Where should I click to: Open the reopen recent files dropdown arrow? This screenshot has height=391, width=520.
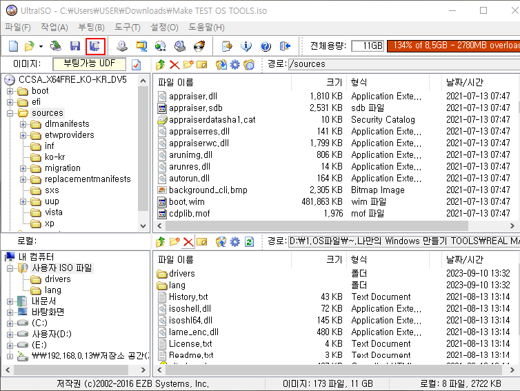(x=41, y=46)
